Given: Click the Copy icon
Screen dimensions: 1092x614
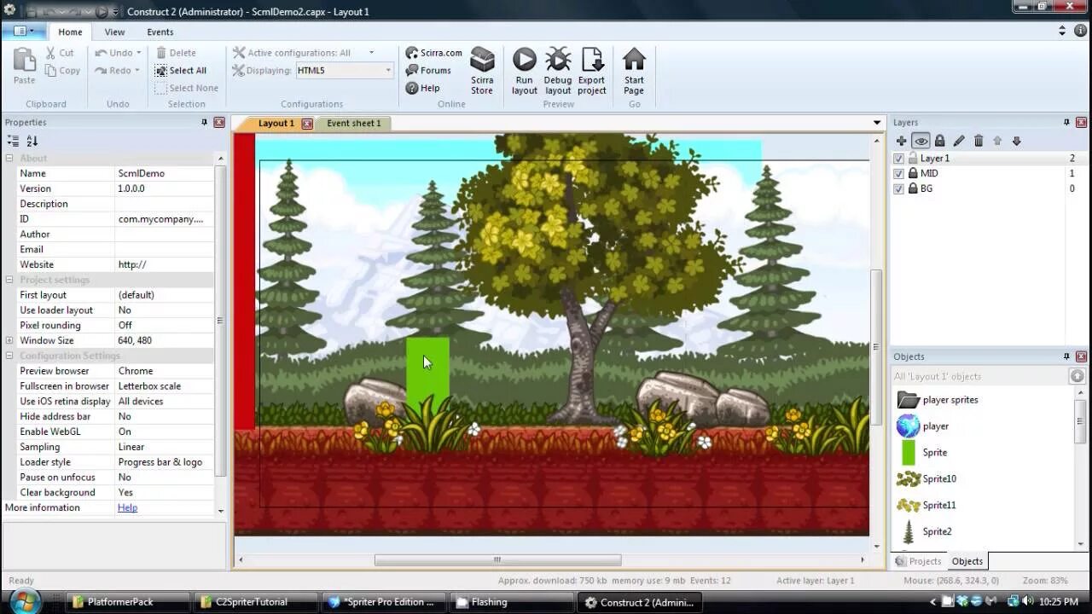Looking at the screenshot, I should point(51,71).
